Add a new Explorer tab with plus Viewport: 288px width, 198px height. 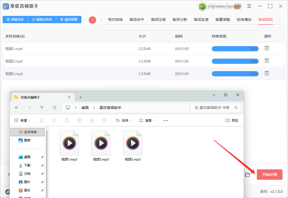tap(80, 97)
